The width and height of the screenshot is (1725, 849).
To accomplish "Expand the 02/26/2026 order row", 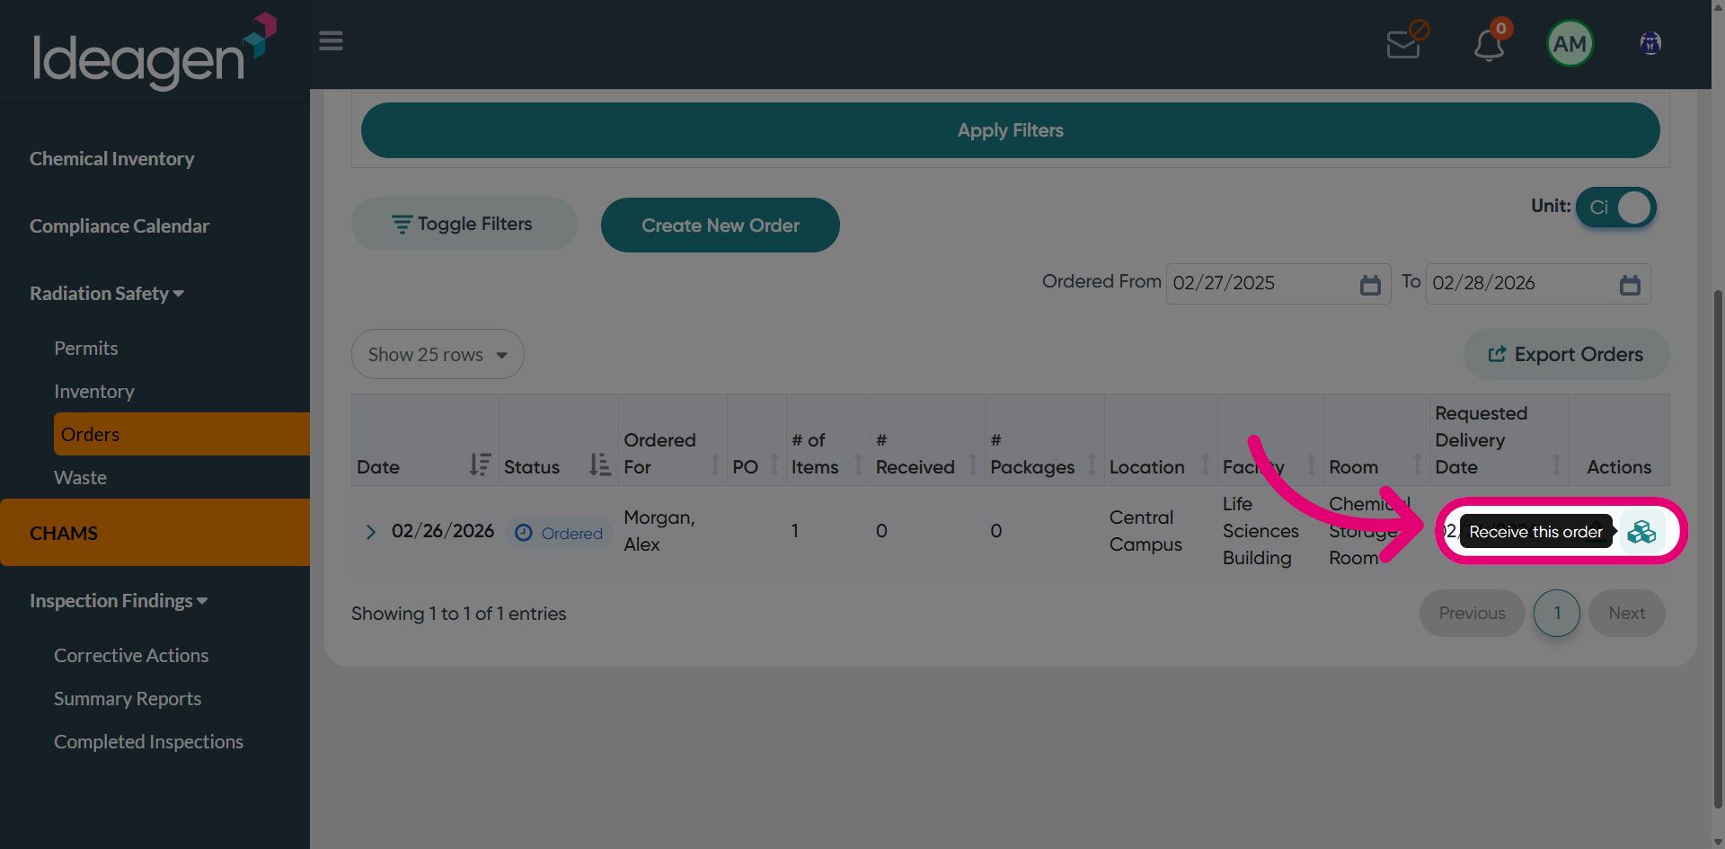I will tap(370, 532).
